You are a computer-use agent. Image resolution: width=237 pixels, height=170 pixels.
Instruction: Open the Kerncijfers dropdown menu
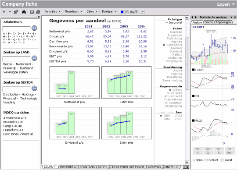point(52,12)
